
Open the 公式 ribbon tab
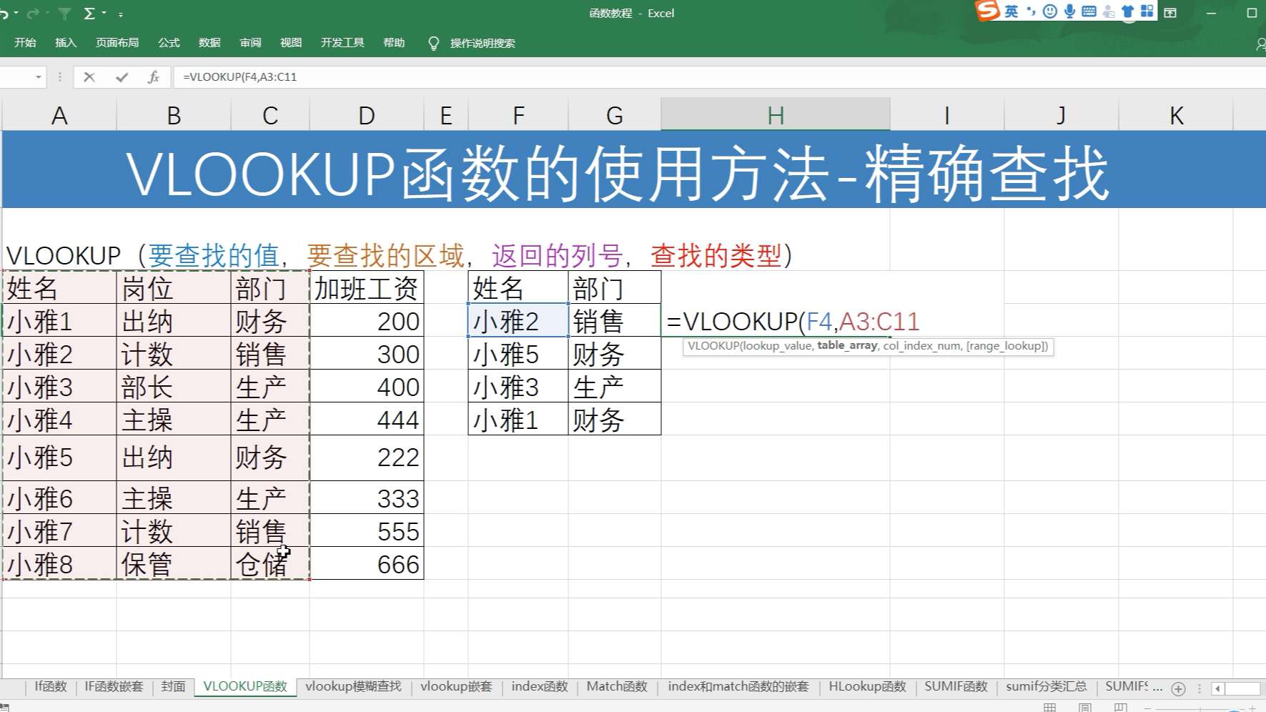169,43
